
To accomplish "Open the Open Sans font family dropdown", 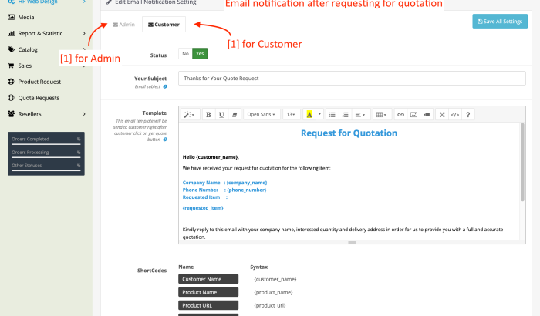I will [262, 115].
